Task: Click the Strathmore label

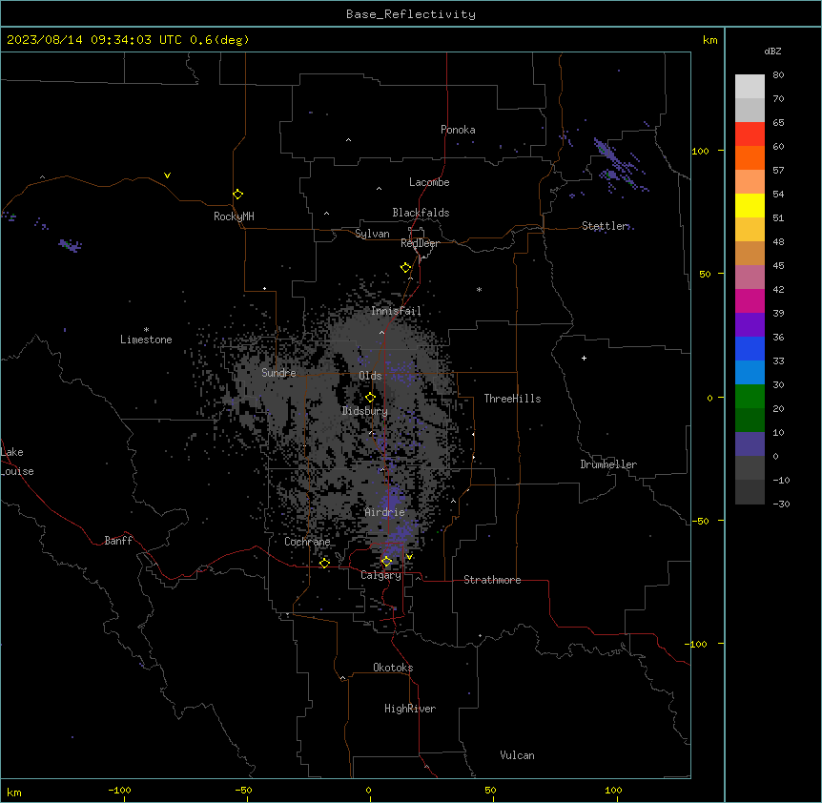Action: [492, 580]
